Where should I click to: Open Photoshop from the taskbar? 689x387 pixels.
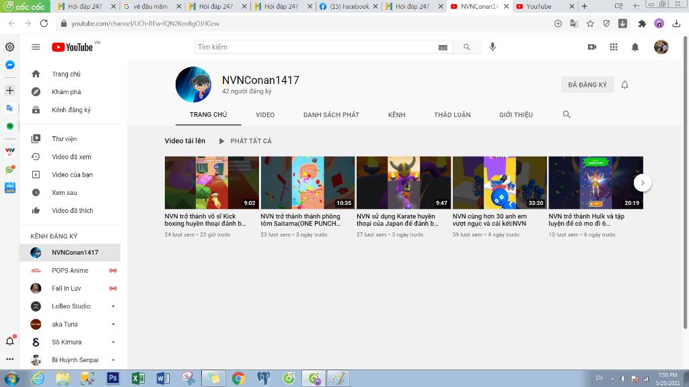[x=113, y=378]
